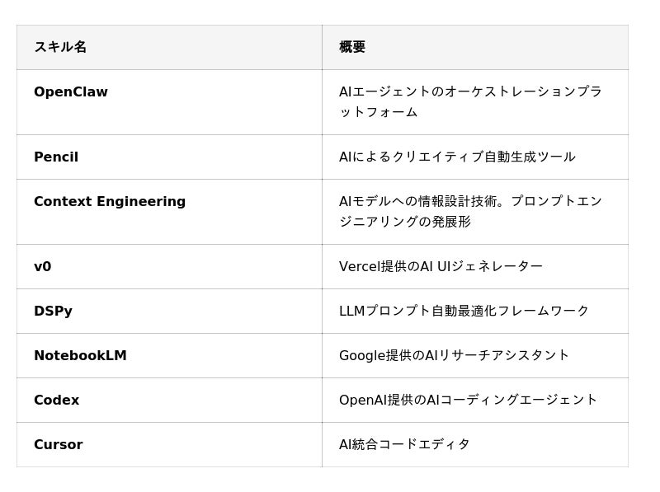Click the v0 skill name
Image resolution: width=660 pixels, height=492 pixels.
[43, 266]
